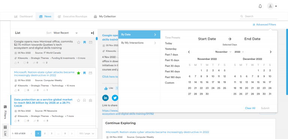Click Clear All in the date filter
The image size is (288, 139).
[250, 108]
